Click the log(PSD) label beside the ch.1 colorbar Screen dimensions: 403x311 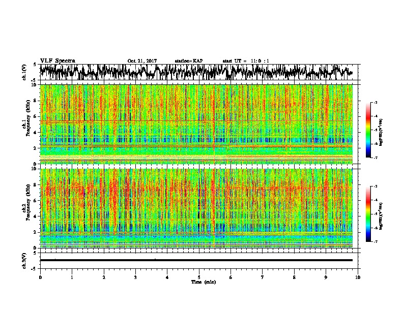pyautogui.click(x=381, y=132)
